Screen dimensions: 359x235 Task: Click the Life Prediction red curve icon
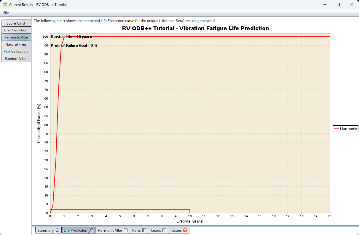tap(91, 230)
